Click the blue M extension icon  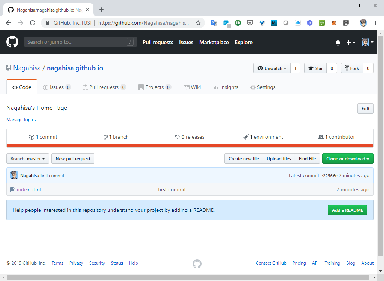pyautogui.click(x=273, y=23)
